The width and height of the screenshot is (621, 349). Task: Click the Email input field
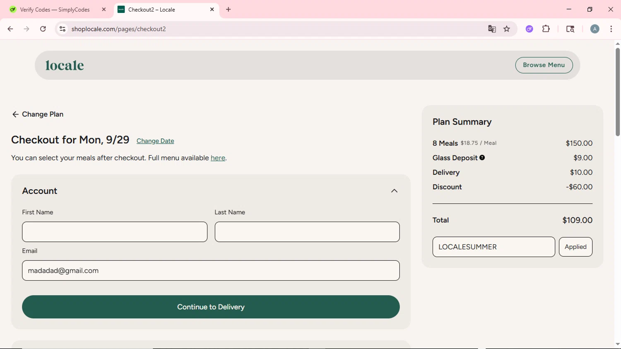(211, 270)
